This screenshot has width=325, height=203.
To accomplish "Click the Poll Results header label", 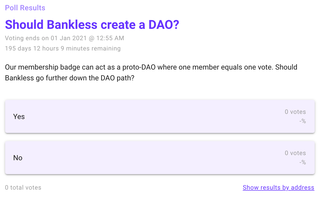I will point(25,8).
